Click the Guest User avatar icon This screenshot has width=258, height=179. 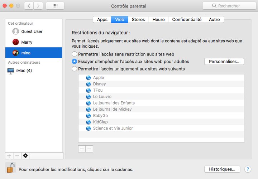[16, 31]
